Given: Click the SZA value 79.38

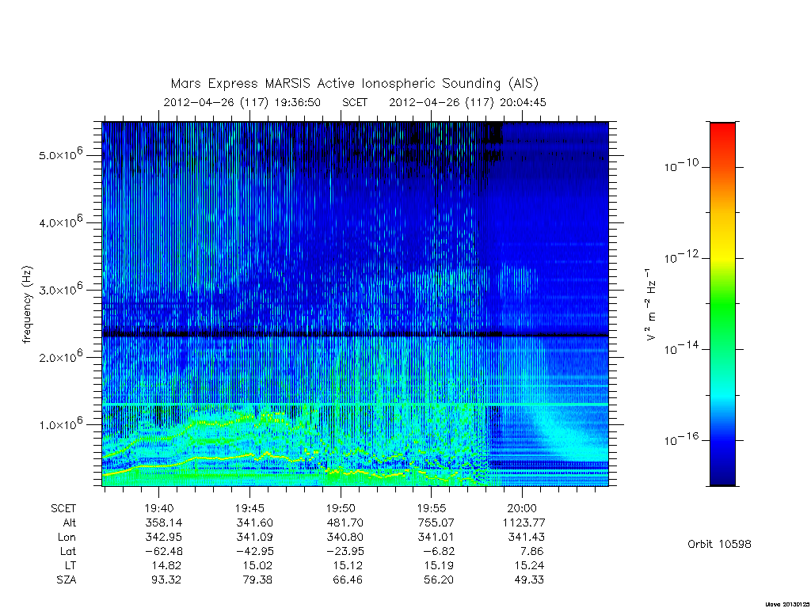Looking at the screenshot, I should (x=257, y=580).
